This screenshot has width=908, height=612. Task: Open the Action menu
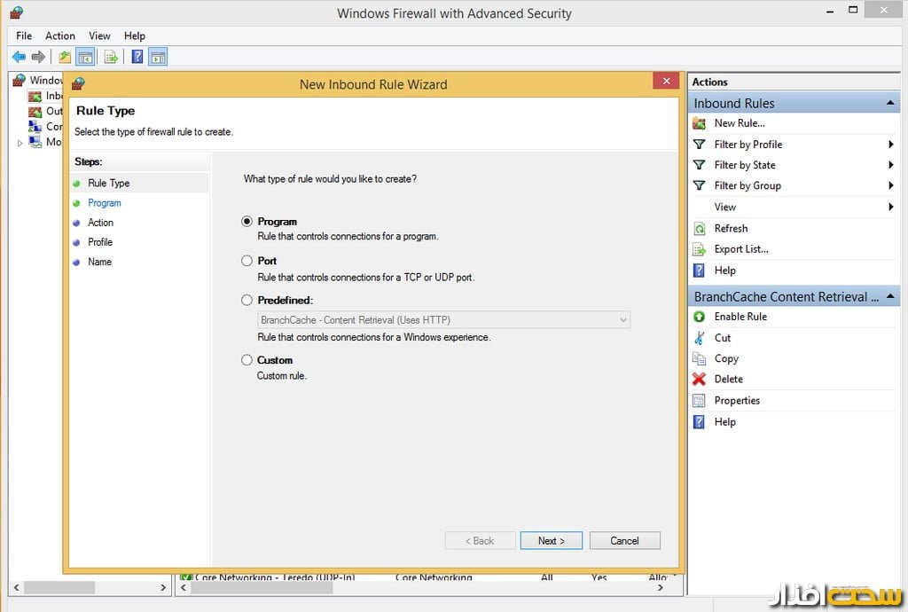(60, 35)
